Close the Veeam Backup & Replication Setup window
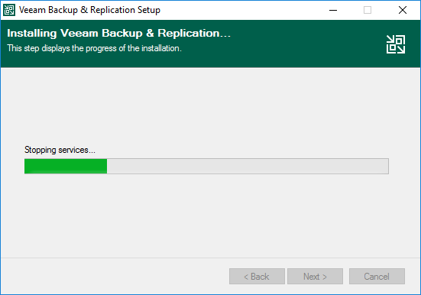The height and width of the screenshot is (295, 421). point(403,10)
